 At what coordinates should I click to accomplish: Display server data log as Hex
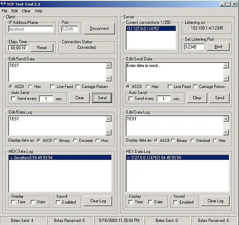click(215, 140)
